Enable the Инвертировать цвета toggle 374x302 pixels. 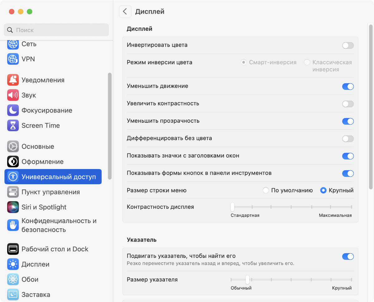(348, 45)
